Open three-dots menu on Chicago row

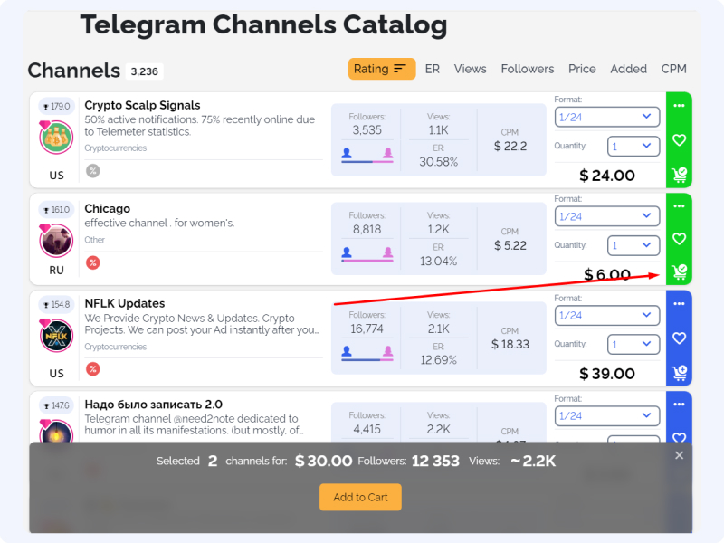679,206
